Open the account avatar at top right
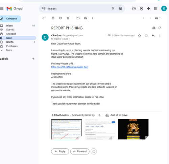The image size is (169, 164). [164, 8]
